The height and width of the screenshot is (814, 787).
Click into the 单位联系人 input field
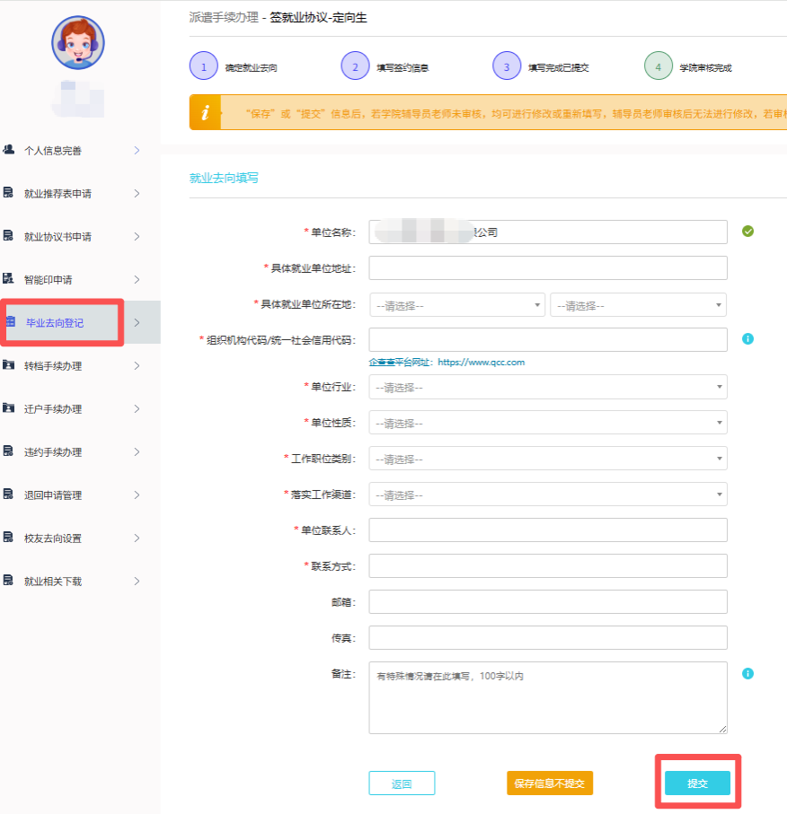(x=548, y=530)
